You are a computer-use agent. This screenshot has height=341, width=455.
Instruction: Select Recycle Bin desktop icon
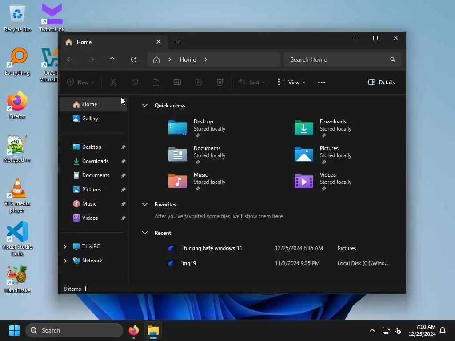(17, 19)
